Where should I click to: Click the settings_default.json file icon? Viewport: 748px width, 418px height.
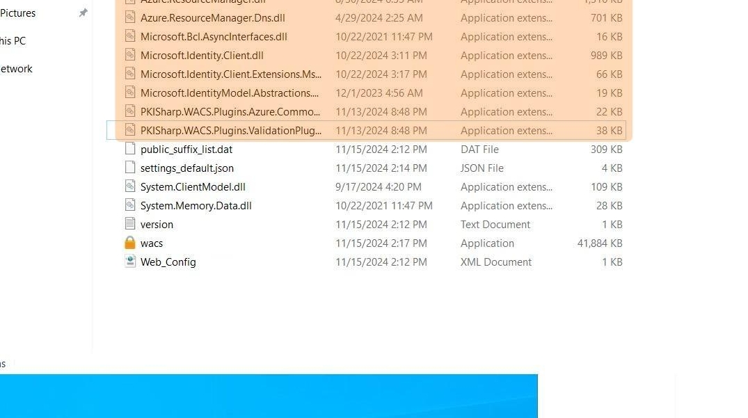129,168
